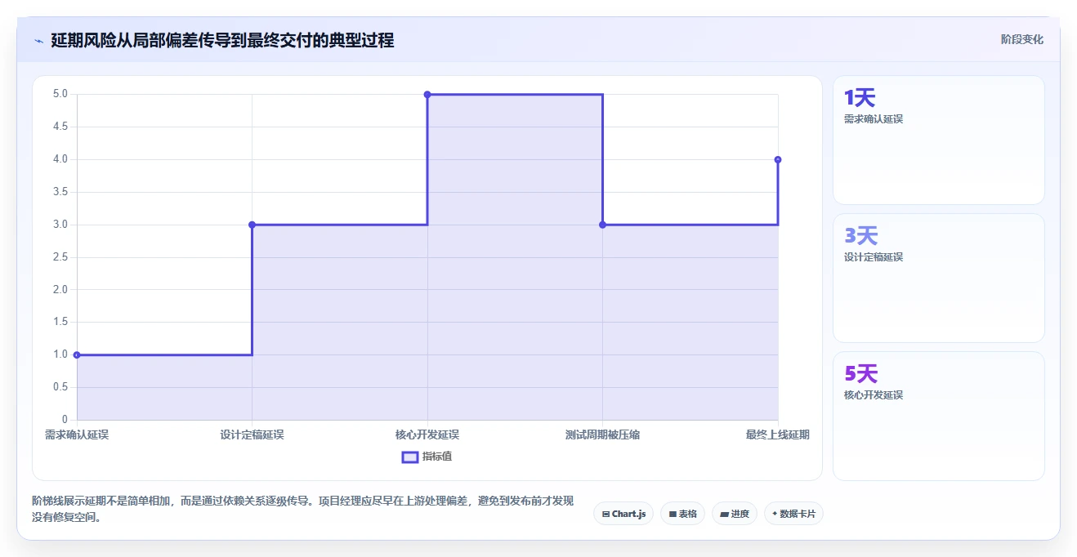Open the 5天 核心开发延误 card
This screenshot has width=1077, height=557.
[x=938, y=416]
